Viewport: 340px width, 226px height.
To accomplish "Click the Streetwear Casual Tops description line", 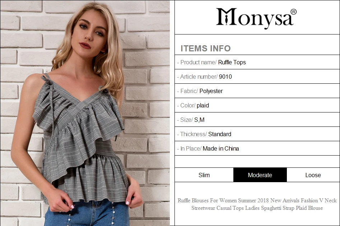I will click(257, 208).
